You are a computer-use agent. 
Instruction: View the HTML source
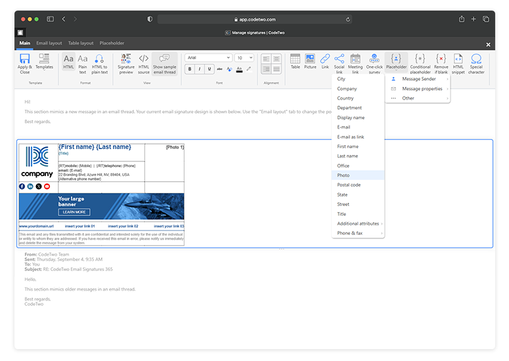click(143, 64)
